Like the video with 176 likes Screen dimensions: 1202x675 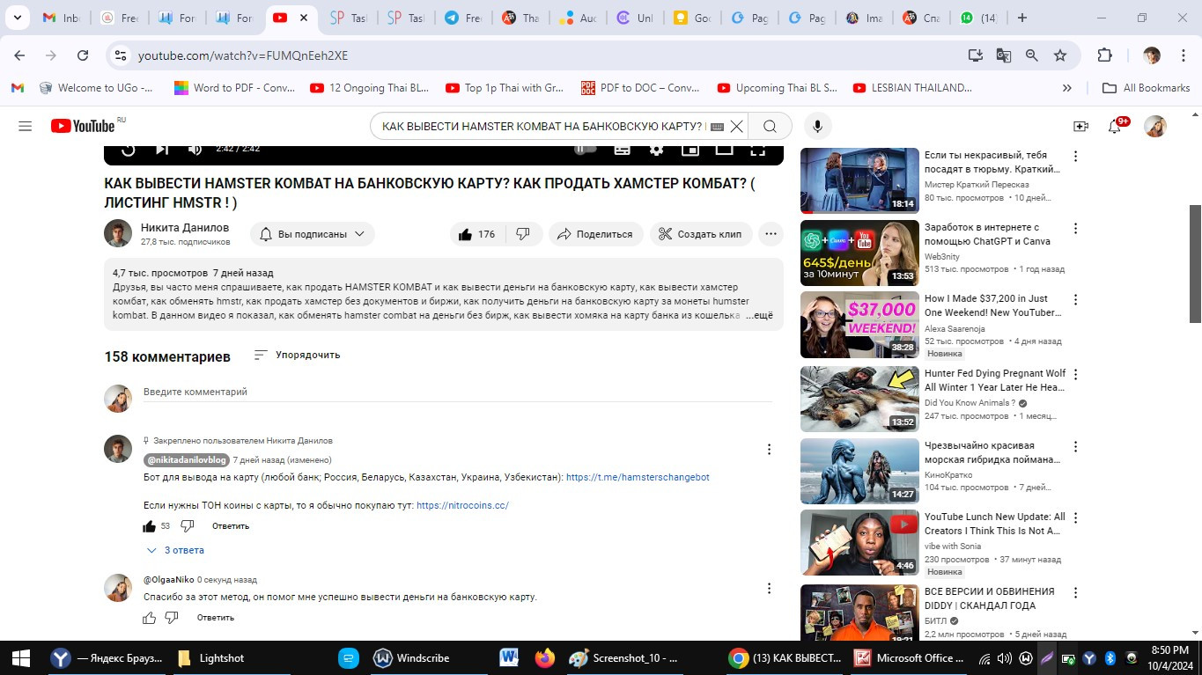click(x=476, y=234)
